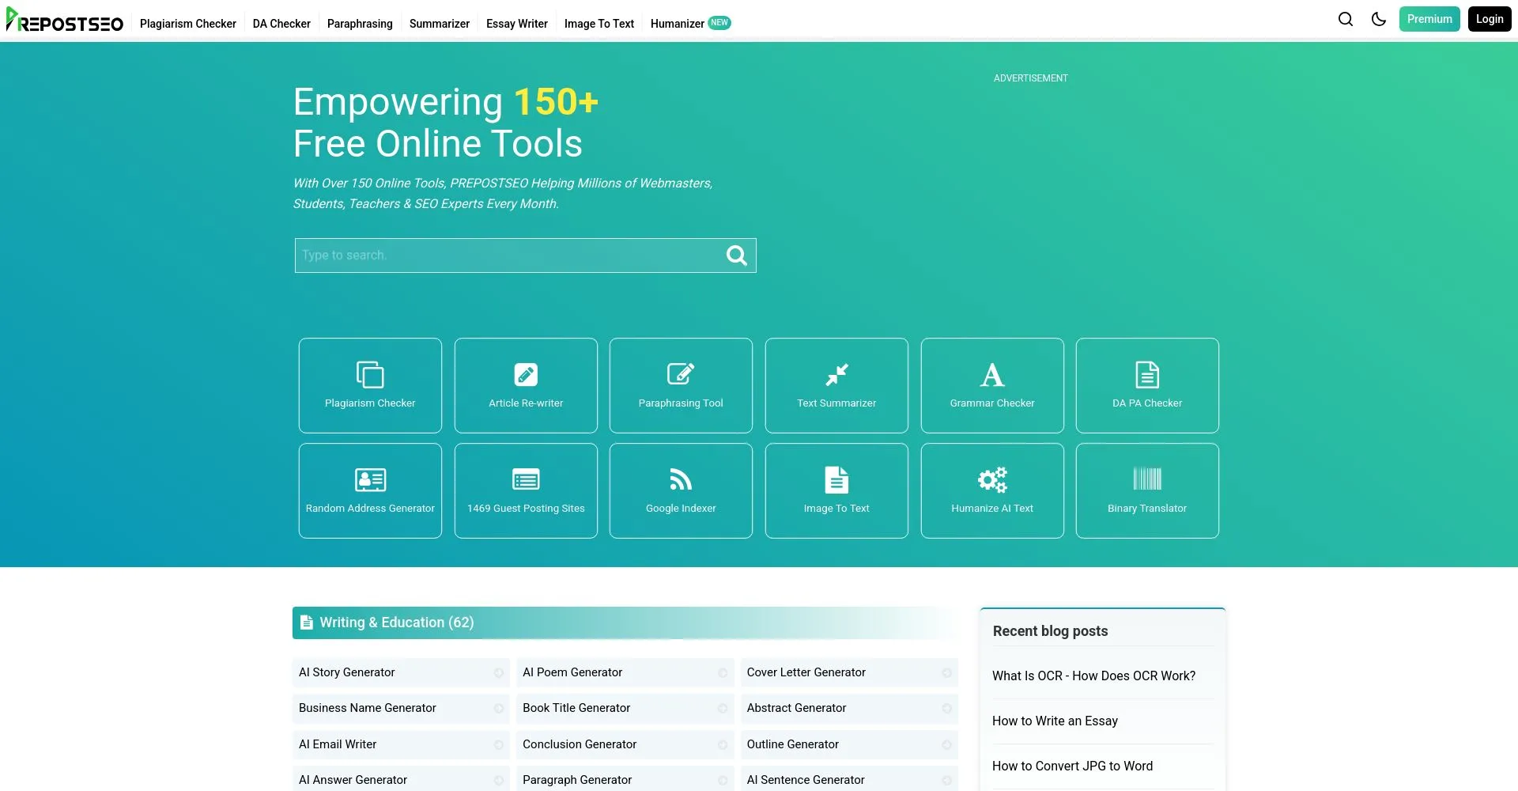Open the DA PA Checker document icon
The width and height of the screenshot is (1518, 791).
tap(1147, 374)
